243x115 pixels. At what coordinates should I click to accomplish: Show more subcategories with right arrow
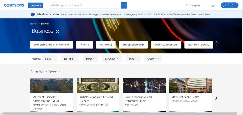coord(217,44)
